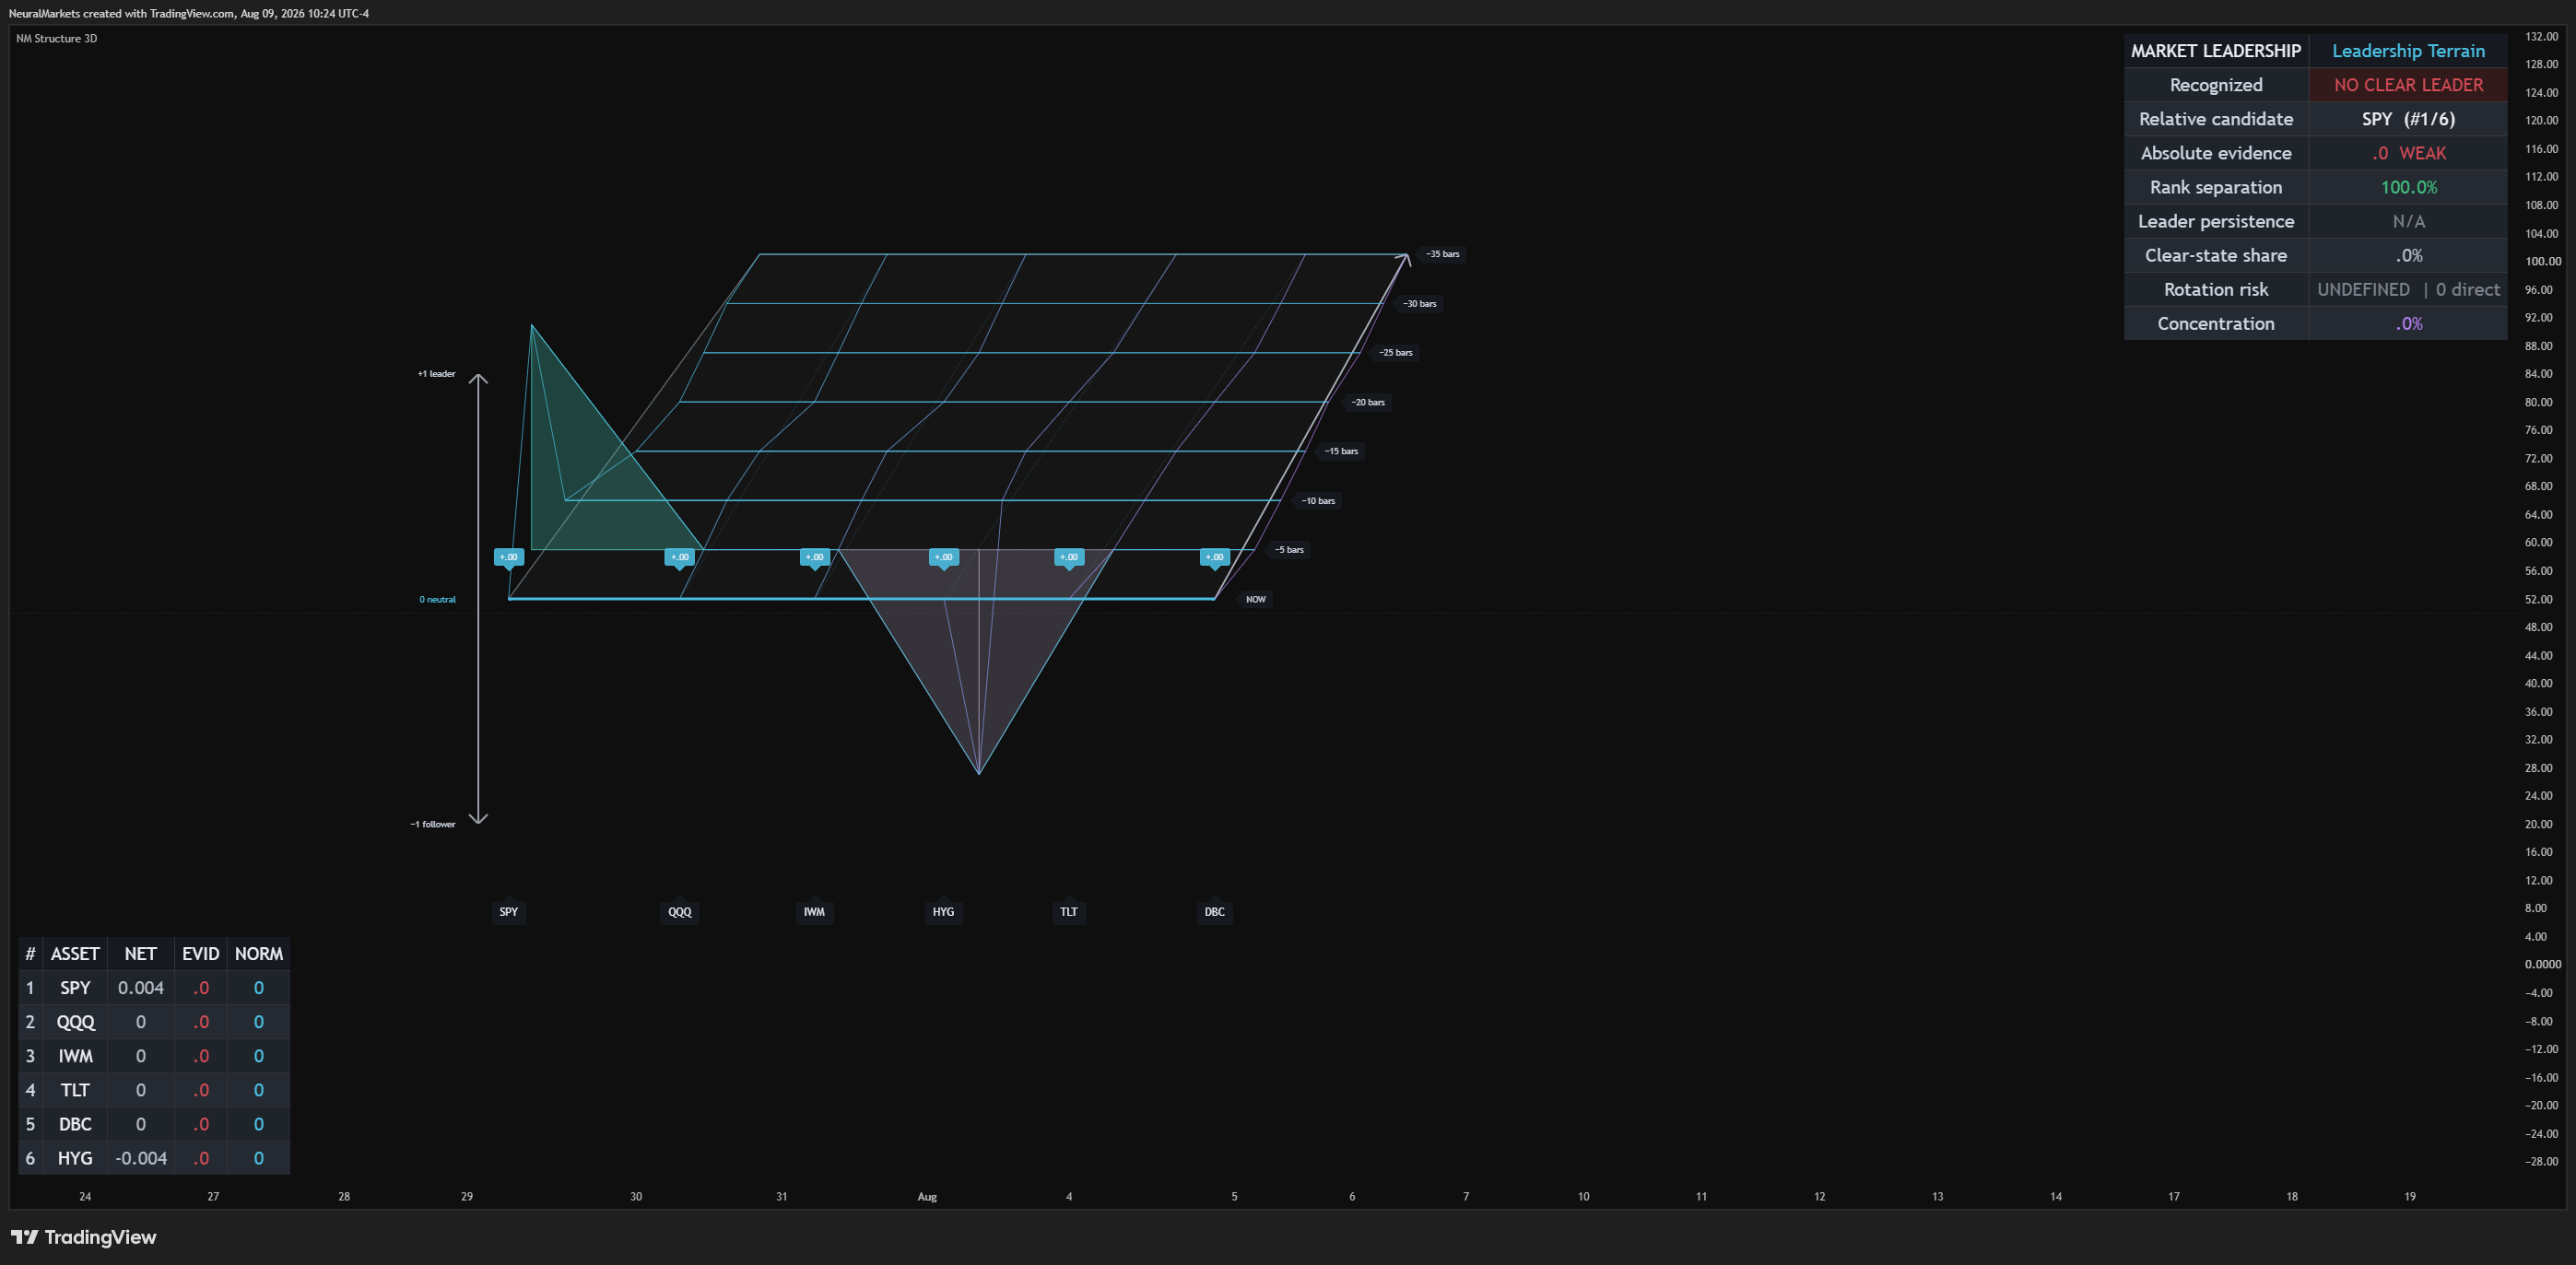Viewport: 2576px width, 1265px height.
Task: Click the 100.00 price scale label
Action: [x=2542, y=261]
